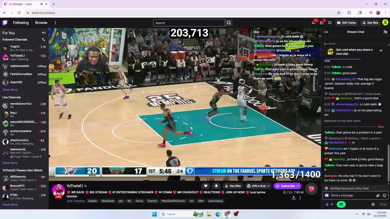This screenshot has height=219, width=390.
Task: Open Yugi2x in followed channels
Action: tap(24, 48)
